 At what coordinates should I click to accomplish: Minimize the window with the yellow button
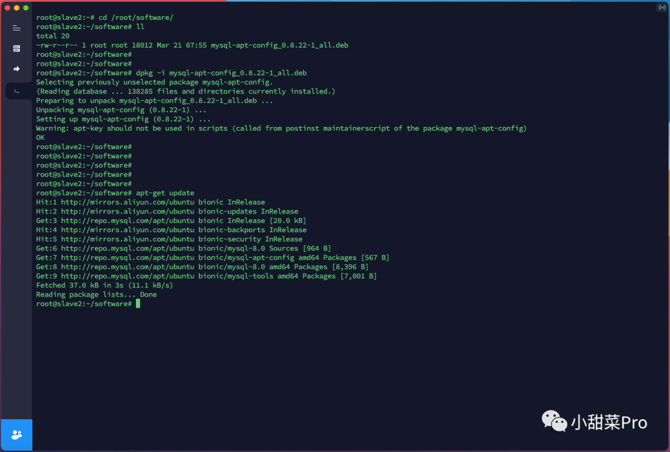17,7
